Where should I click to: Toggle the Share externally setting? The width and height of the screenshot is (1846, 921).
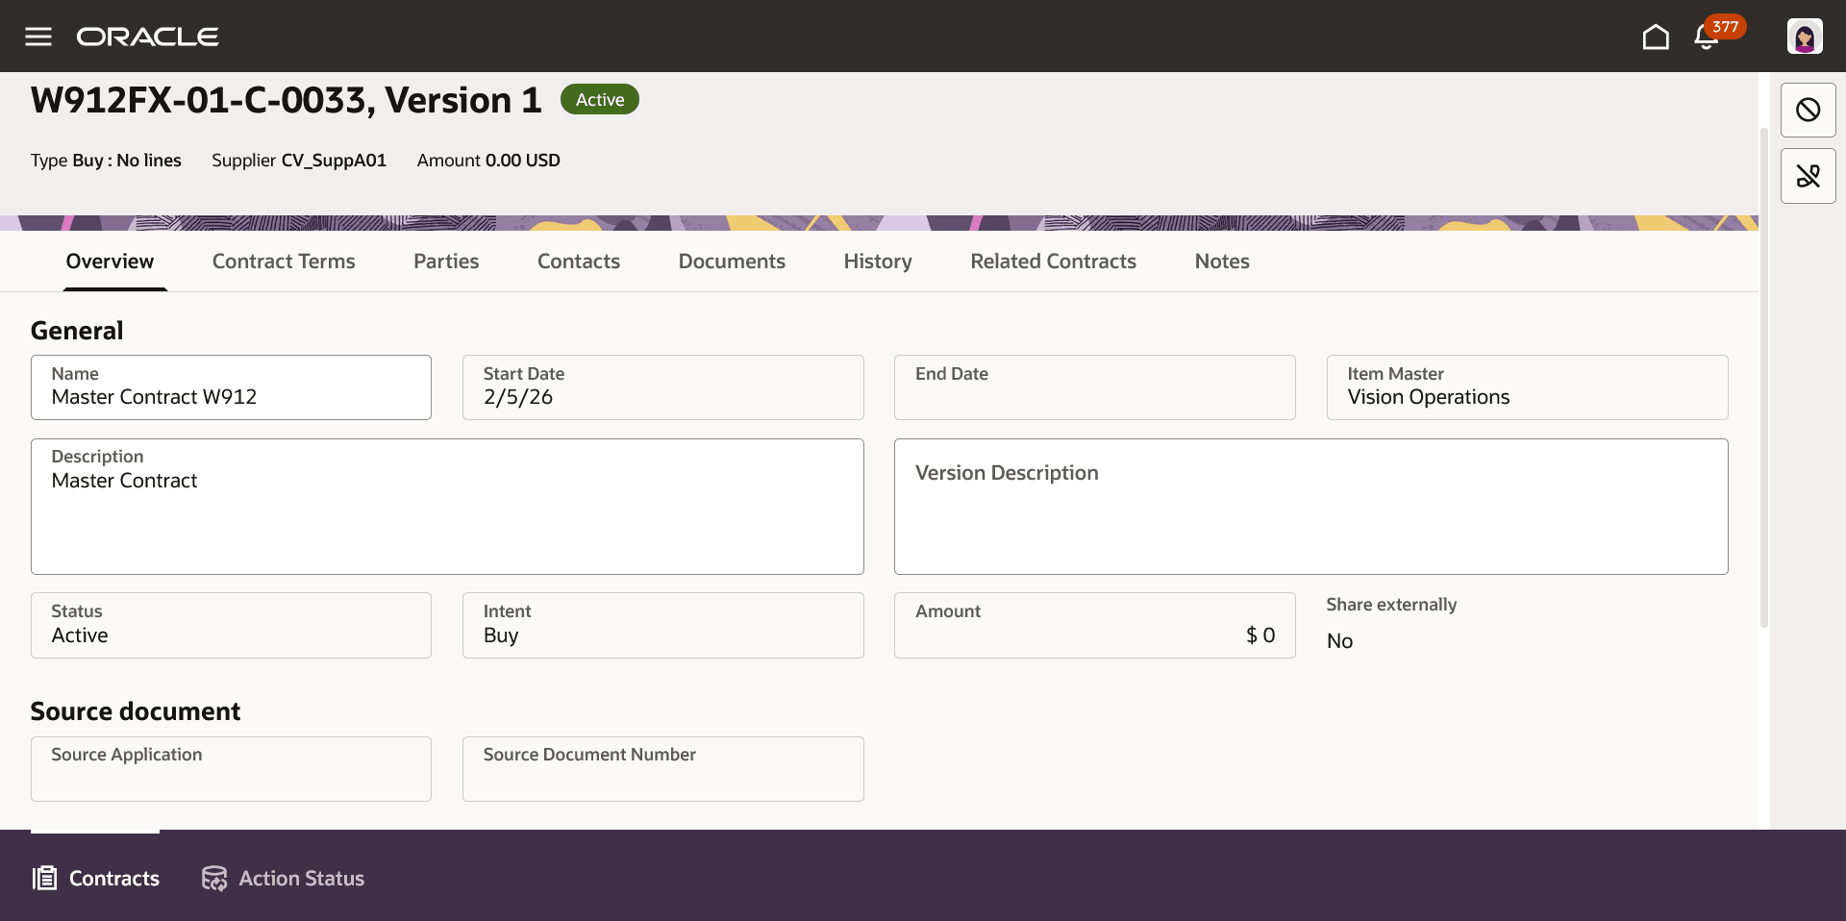(1339, 640)
